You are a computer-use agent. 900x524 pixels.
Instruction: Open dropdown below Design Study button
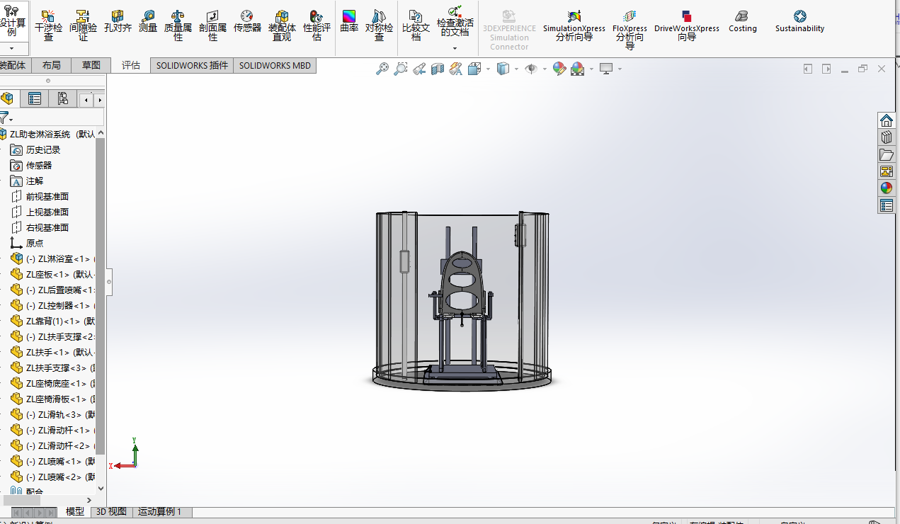pos(12,49)
